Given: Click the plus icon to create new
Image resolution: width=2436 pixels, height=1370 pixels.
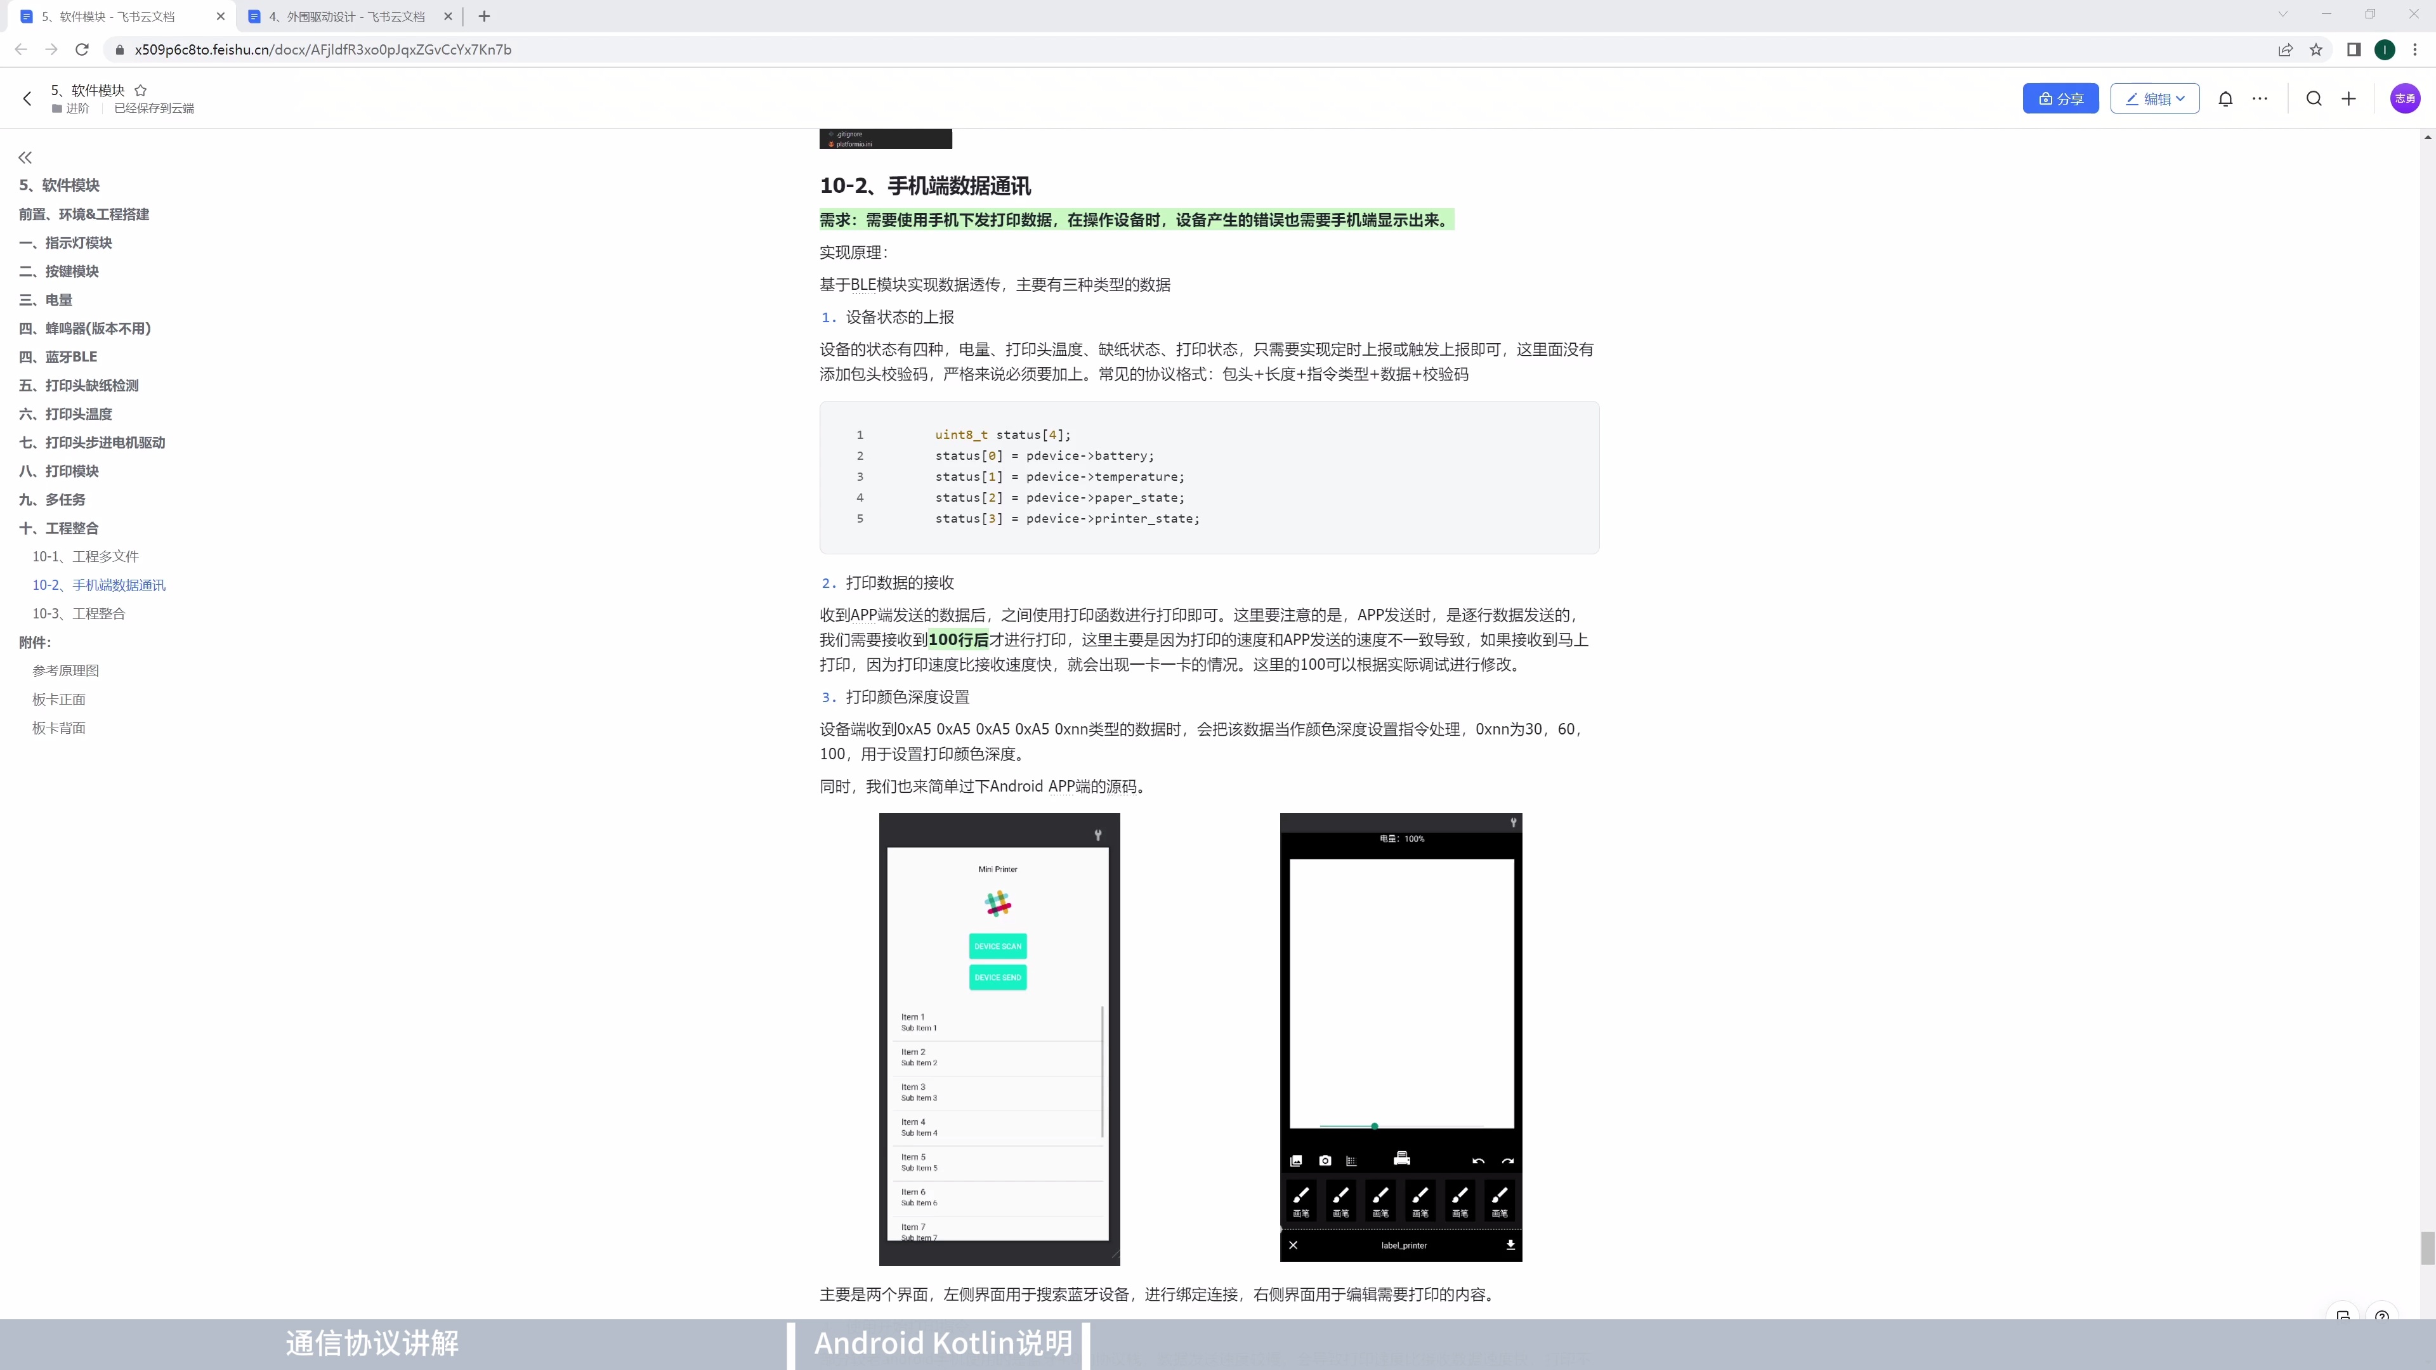Looking at the screenshot, I should tap(2348, 98).
